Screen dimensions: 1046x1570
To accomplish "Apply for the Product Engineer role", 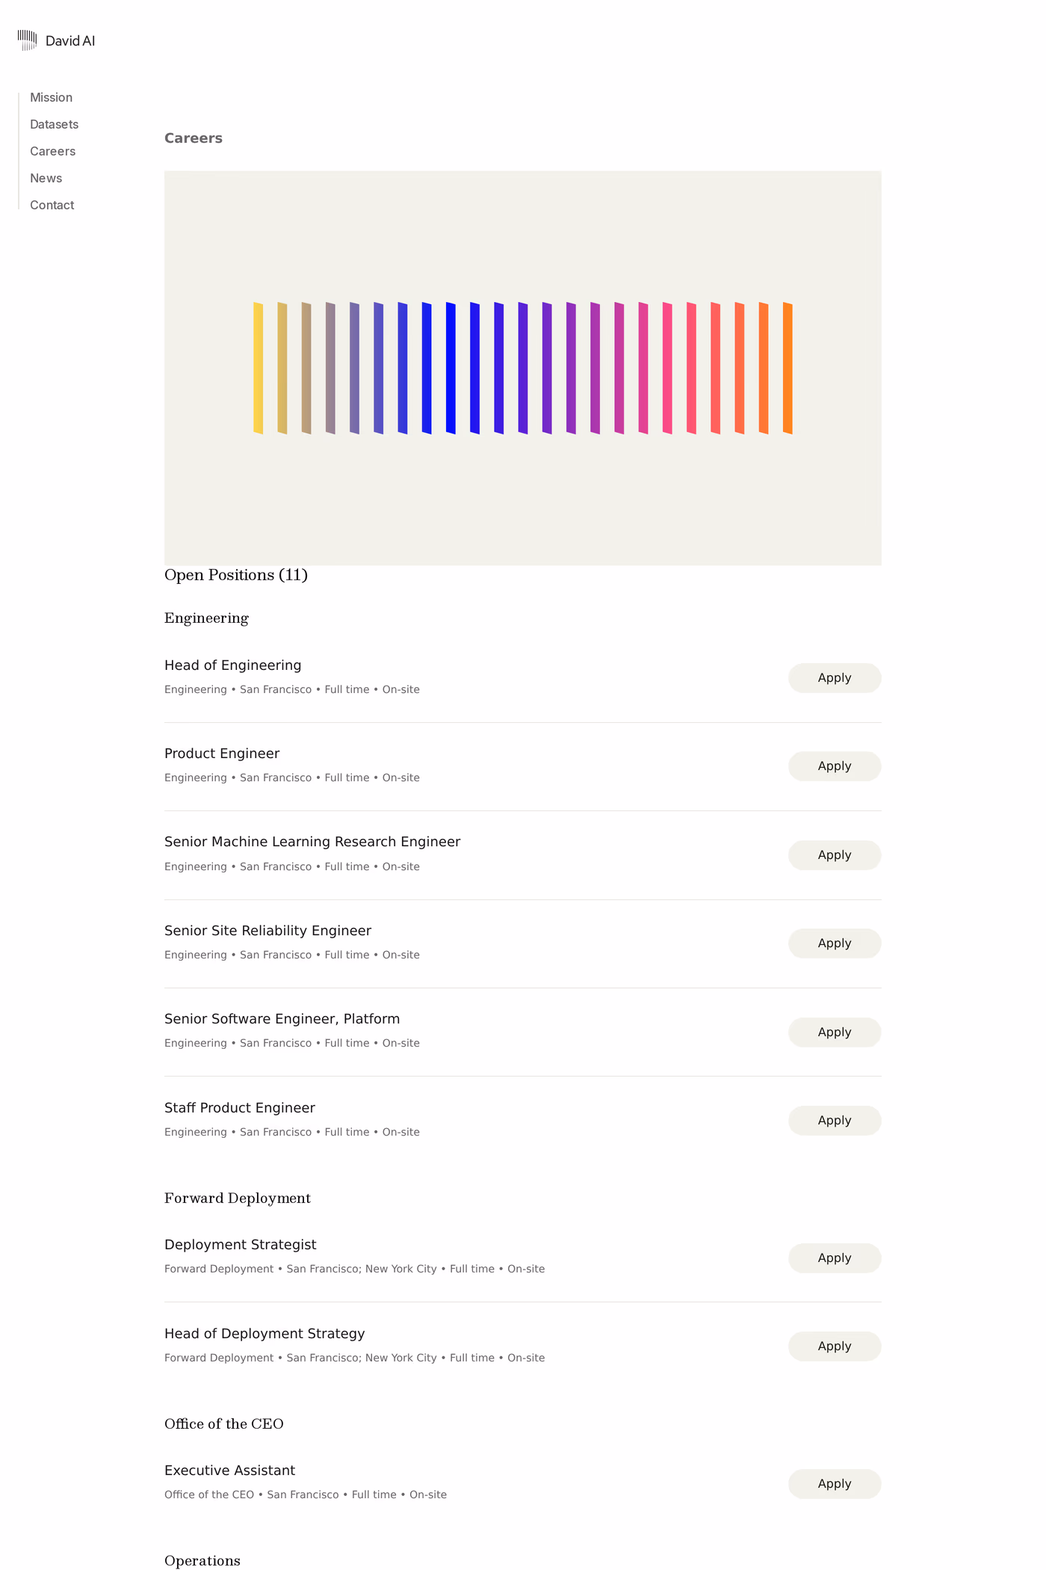I will (835, 766).
